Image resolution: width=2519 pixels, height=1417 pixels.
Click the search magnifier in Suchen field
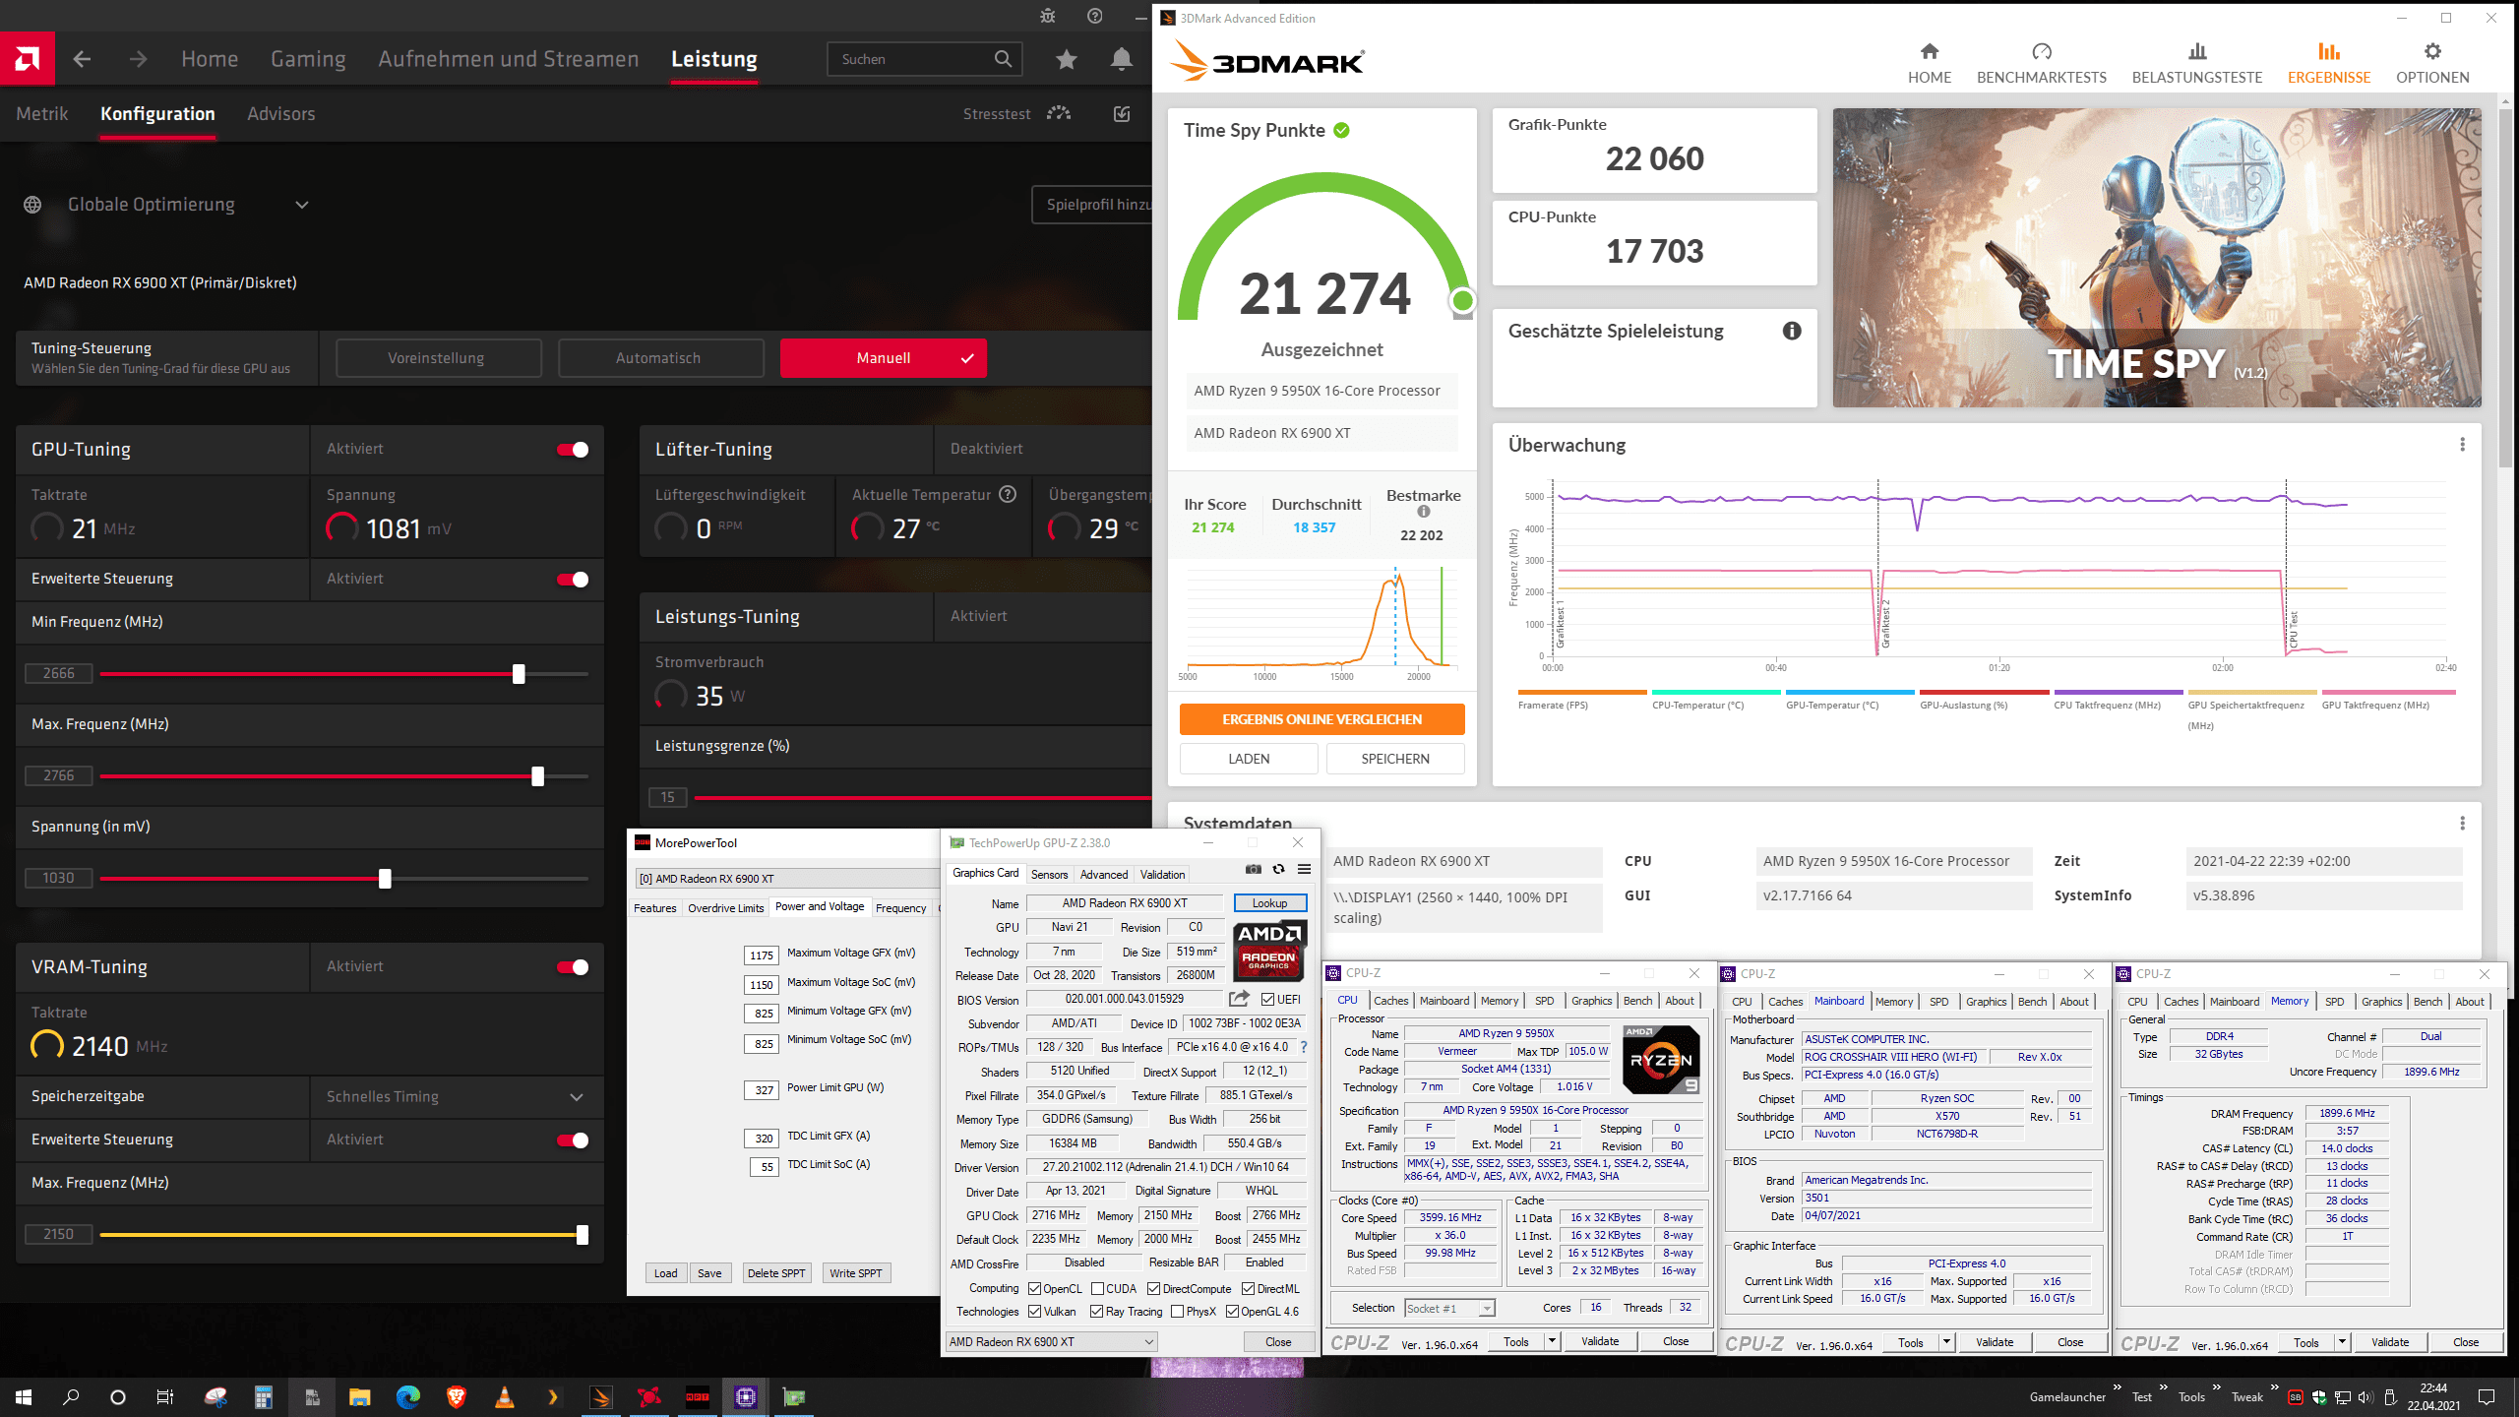(1003, 59)
